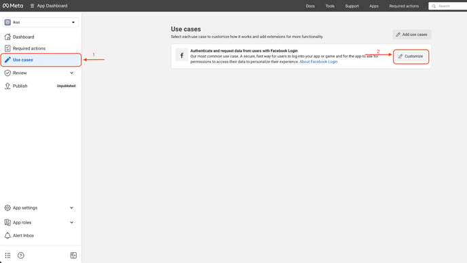Click the Use cases pencil icon

point(7,60)
